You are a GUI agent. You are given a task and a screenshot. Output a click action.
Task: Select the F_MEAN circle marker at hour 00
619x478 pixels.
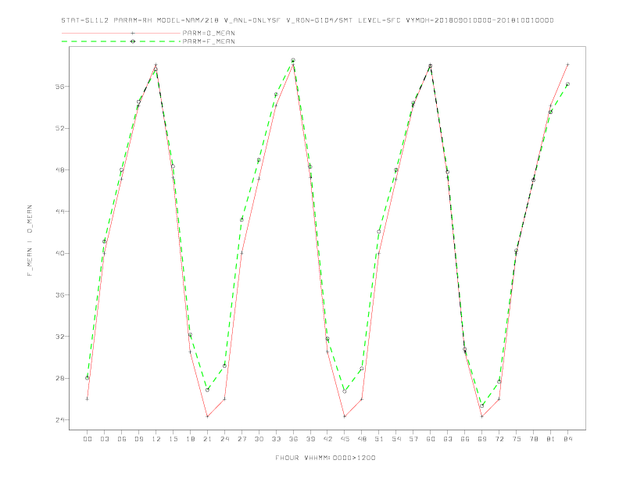[x=88, y=378]
